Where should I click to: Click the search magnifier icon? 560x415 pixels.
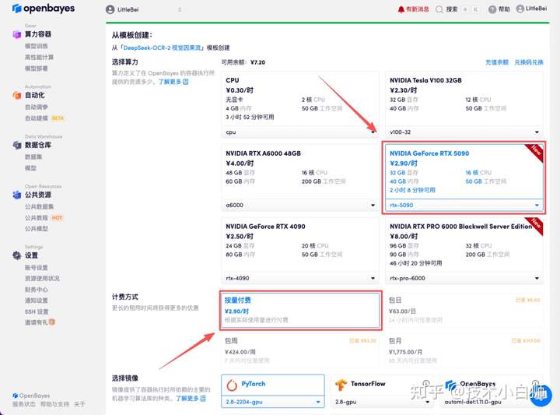tap(439, 9)
